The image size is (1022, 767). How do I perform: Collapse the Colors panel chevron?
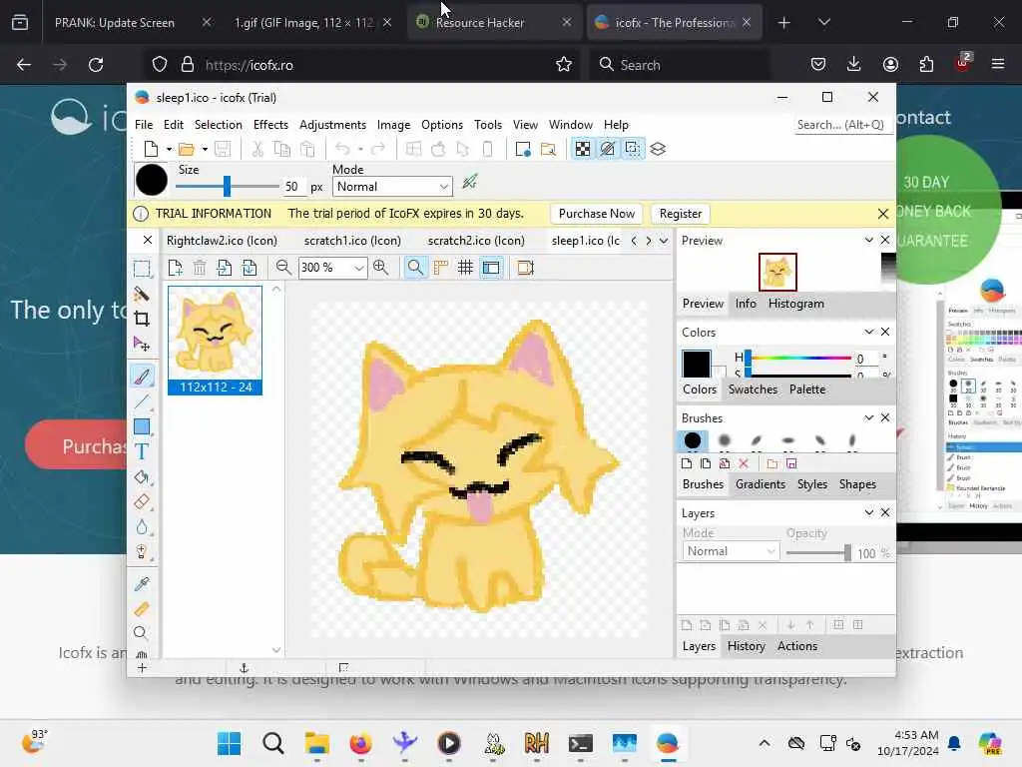pyautogui.click(x=869, y=332)
